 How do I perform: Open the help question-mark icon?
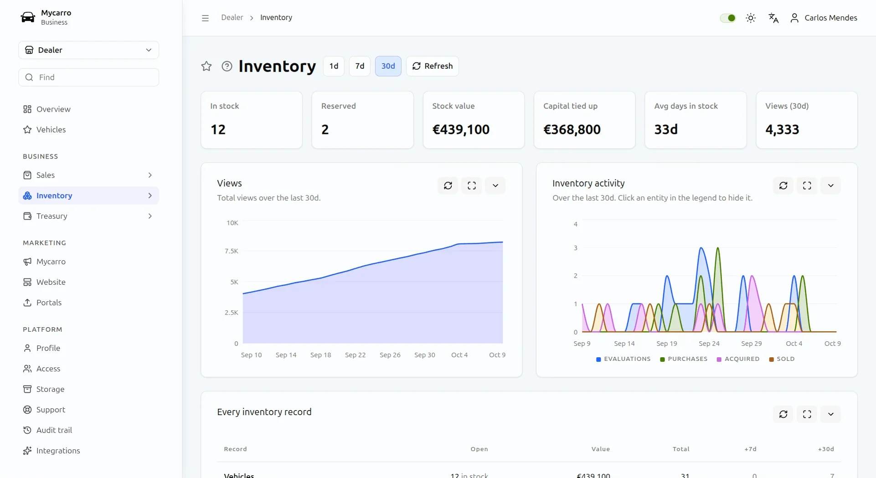[x=227, y=66]
